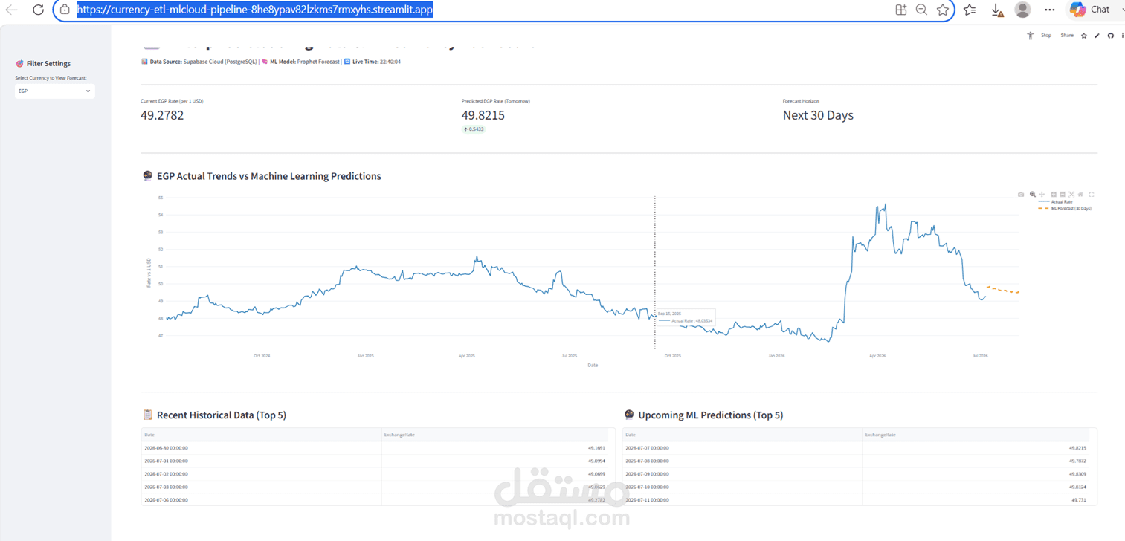Click the Streamlit favorite star icon
This screenshot has height=541, width=1125.
(1084, 36)
